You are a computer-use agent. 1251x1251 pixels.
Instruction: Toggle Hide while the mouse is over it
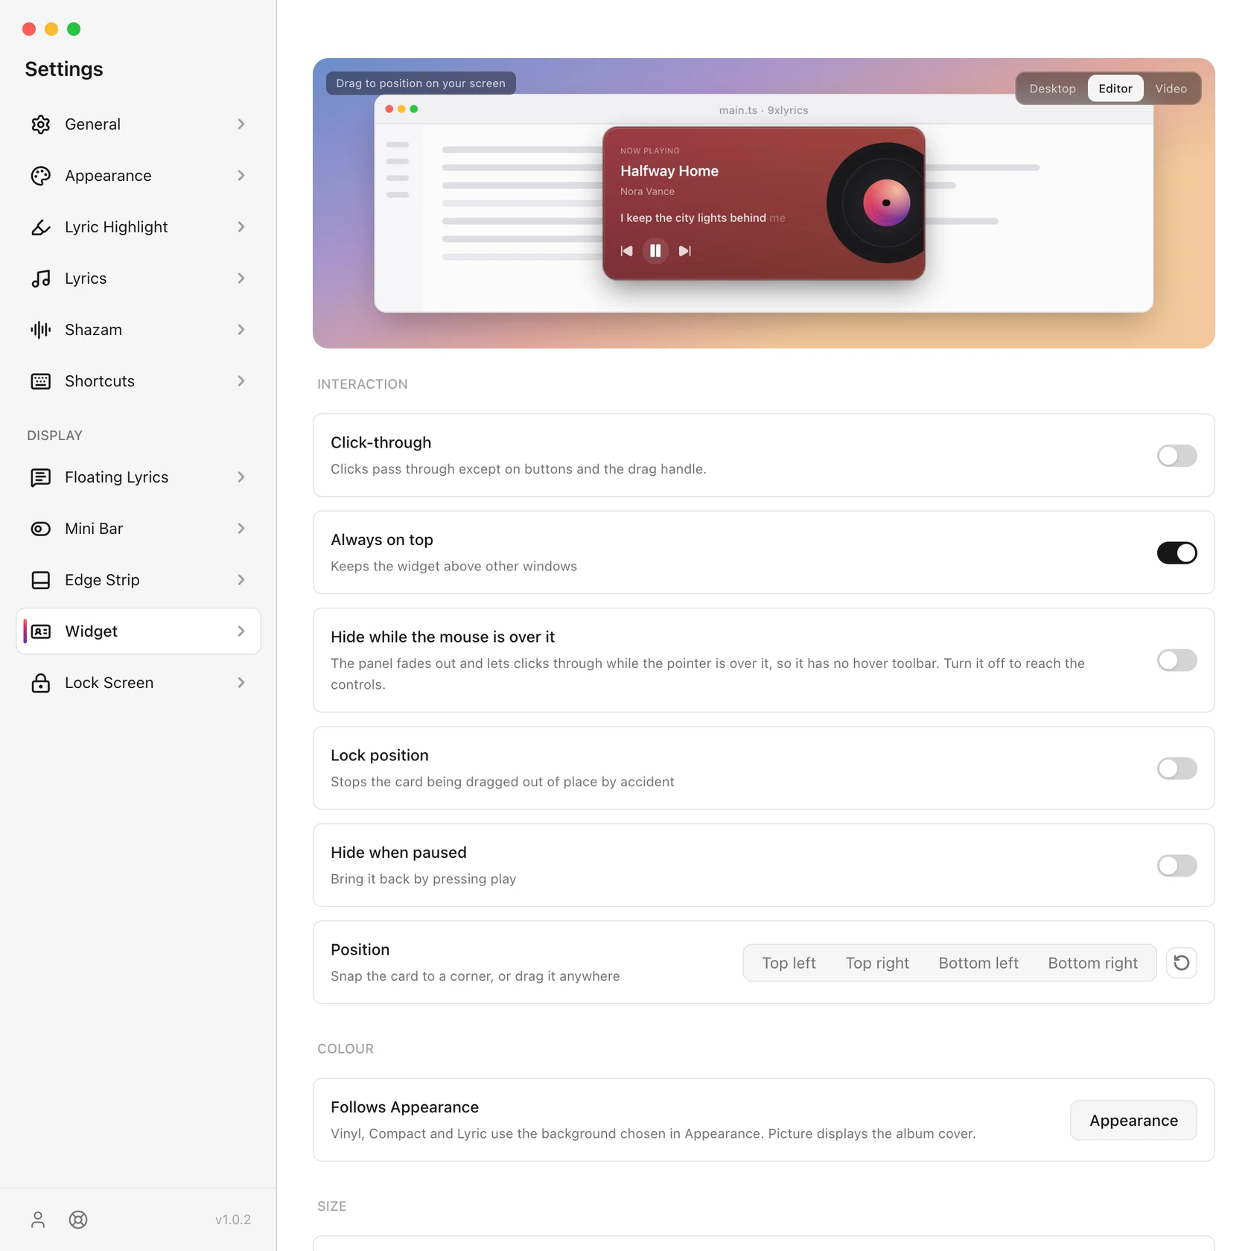tap(1177, 660)
